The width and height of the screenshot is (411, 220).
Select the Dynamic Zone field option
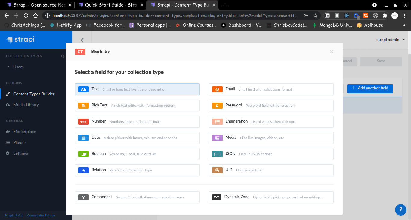271,197
